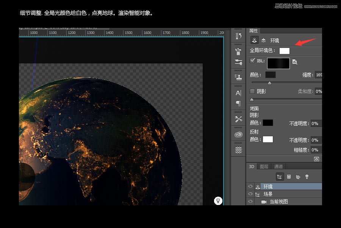Click ground shadow 不透明度 value field
Screen dimensions: 341x228
[x=316, y=123]
